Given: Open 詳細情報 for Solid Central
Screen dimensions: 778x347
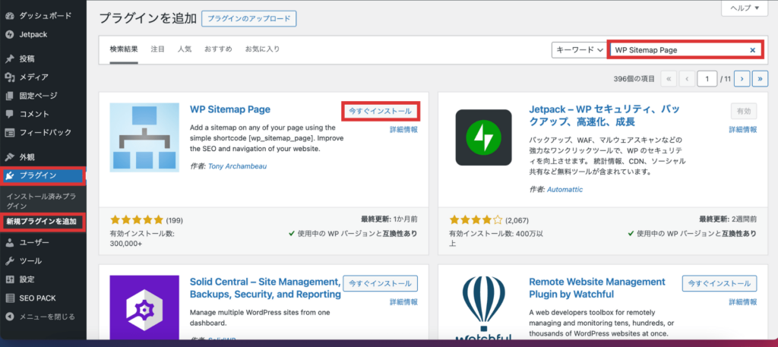Looking at the screenshot, I should pos(403,302).
